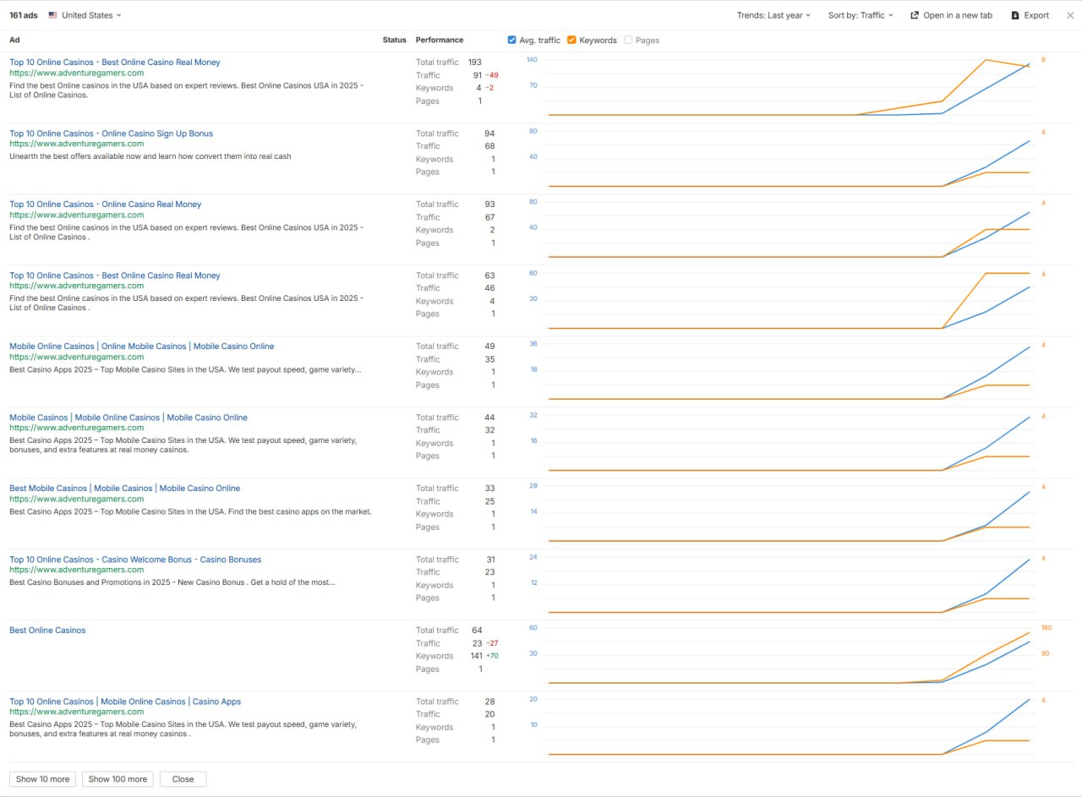Click the first ad's trend chart
This screenshot has height=797, width=1082.
point(786,89)
